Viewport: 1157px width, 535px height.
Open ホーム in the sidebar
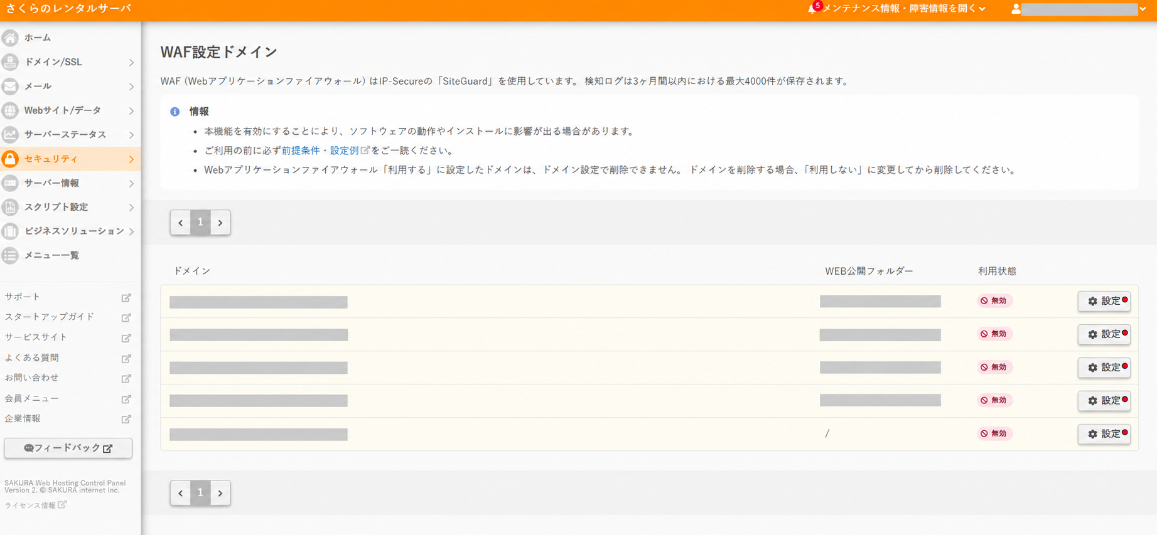38,38
